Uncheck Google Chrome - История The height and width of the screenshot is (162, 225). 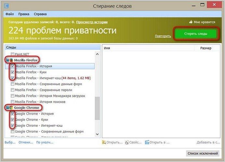(12, 114)
